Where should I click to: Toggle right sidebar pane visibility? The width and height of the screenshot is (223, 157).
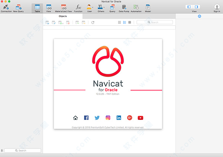196,7
